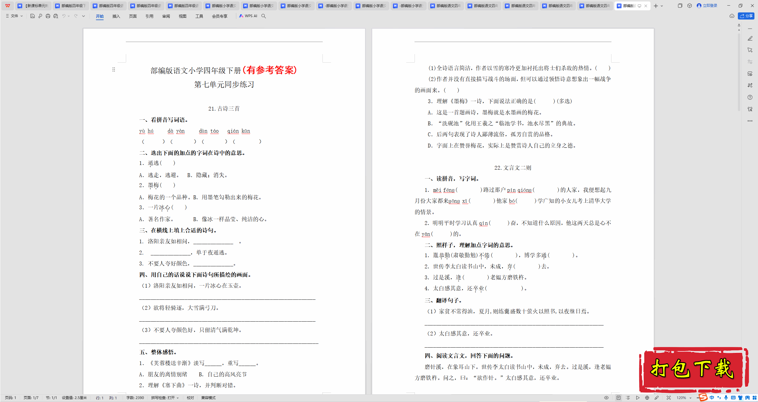
Task: Open the 插入 ribbon tab
Action: 116,16
